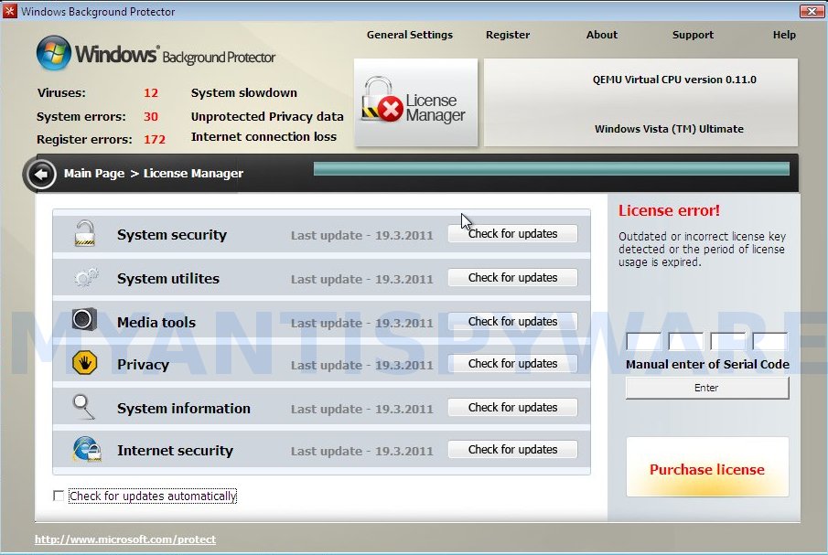Click the System information magnifier icon
Image resolution: width=828 pixels, height=555 pixels.
(83, 407)
